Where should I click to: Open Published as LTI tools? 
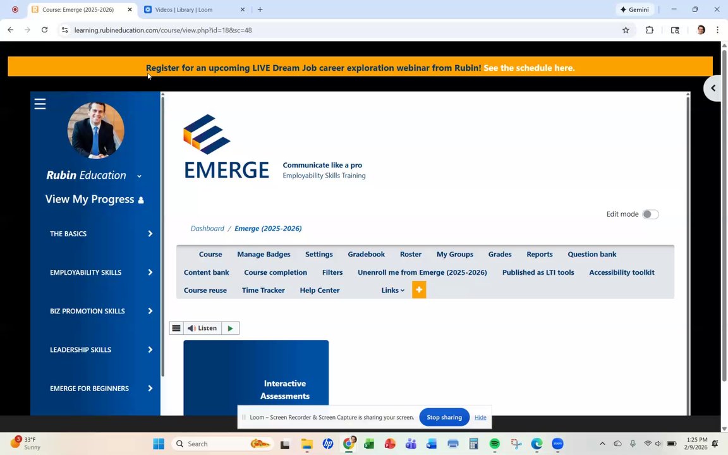click(538, 272)
